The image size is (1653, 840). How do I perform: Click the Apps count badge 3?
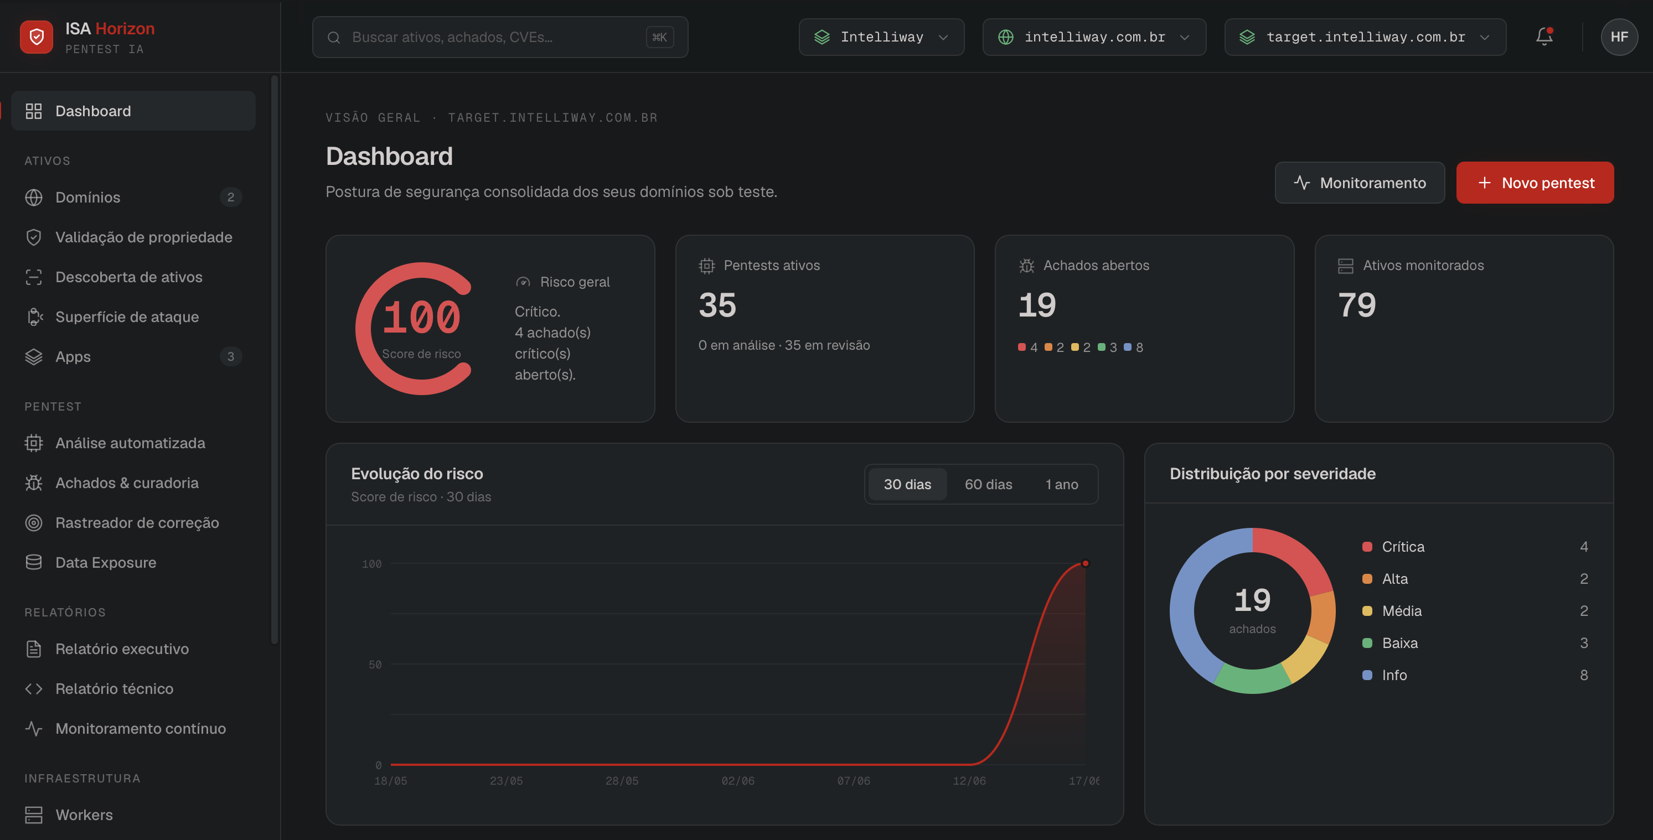[x=230, y=356]
